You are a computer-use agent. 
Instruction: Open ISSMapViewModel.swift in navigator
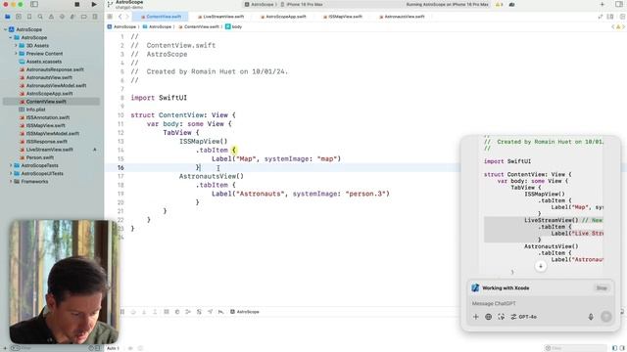(50, 133)
